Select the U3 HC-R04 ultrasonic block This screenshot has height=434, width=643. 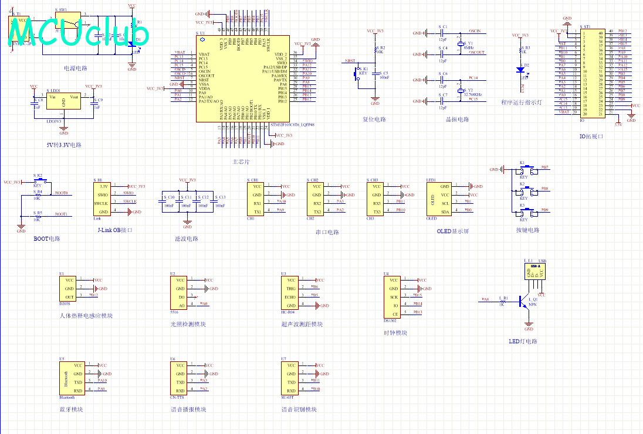point(289,293)
